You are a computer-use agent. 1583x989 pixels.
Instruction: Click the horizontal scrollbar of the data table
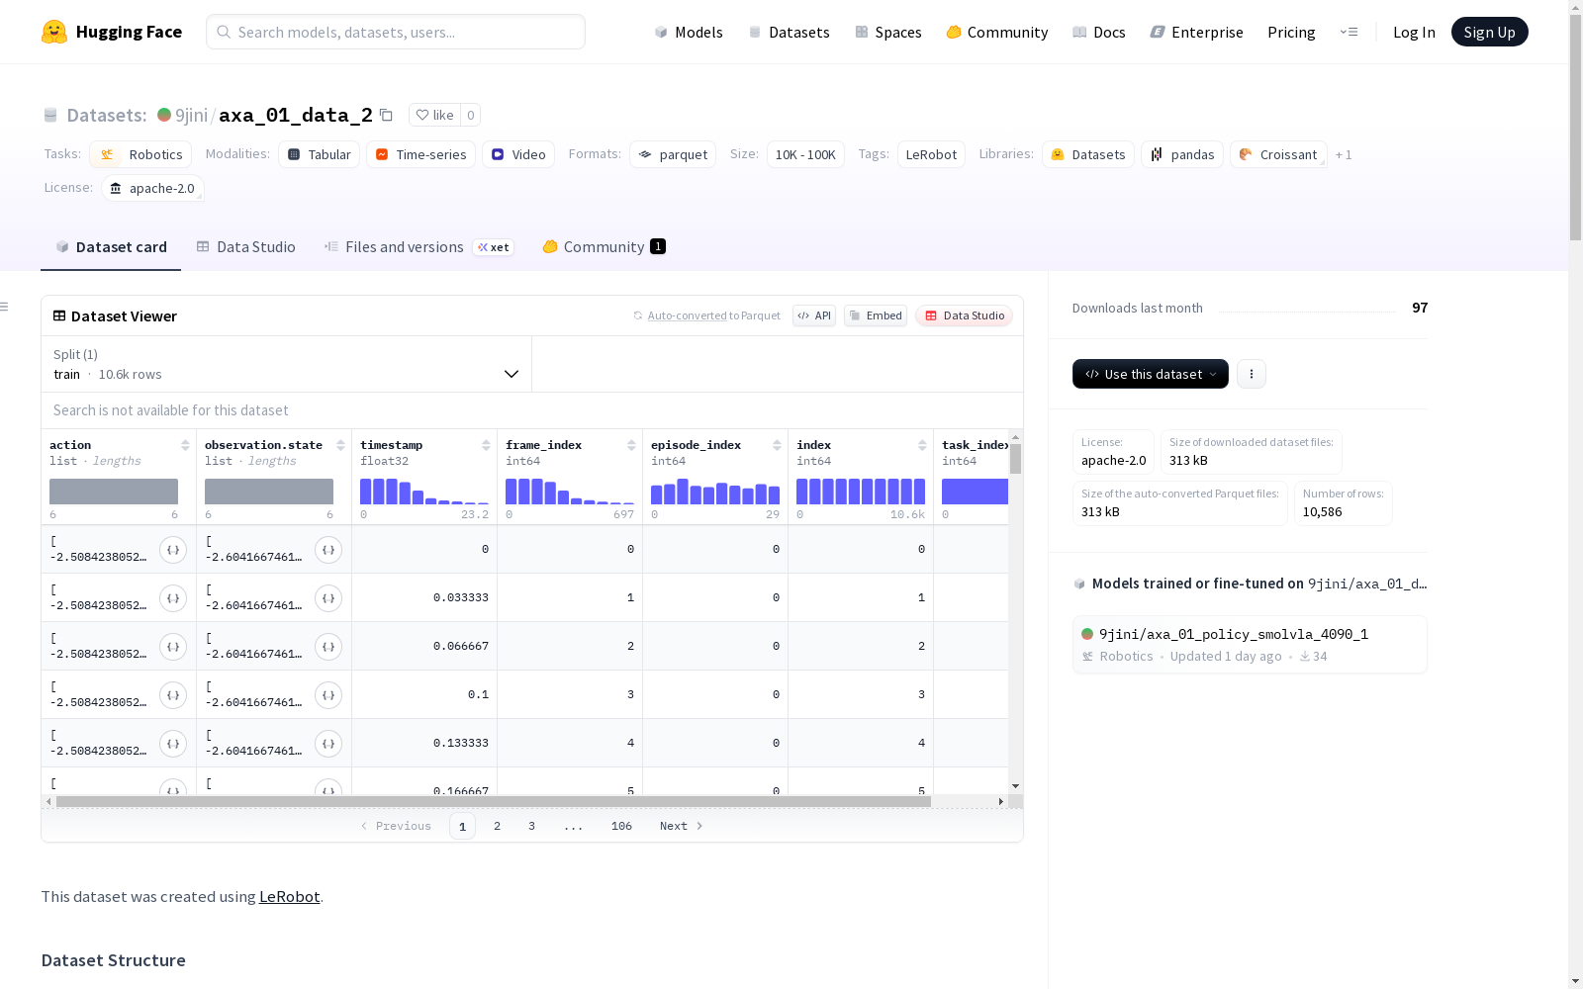[x=493, y=801]
